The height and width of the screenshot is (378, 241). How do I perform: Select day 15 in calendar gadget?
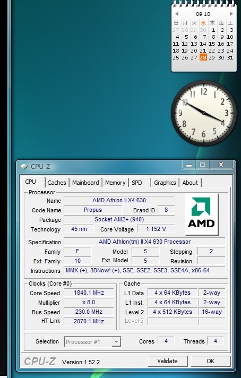pyautogui.click(x=212, y=44)
